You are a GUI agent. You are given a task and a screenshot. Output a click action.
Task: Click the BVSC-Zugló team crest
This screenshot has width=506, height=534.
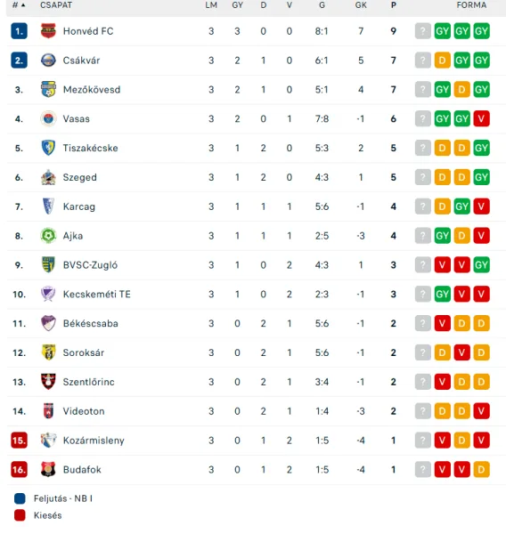click(48, 265)
